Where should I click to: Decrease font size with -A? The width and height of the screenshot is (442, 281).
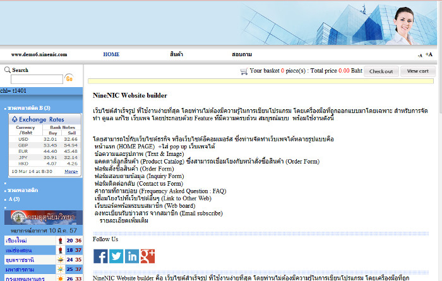tap(420, 56)
